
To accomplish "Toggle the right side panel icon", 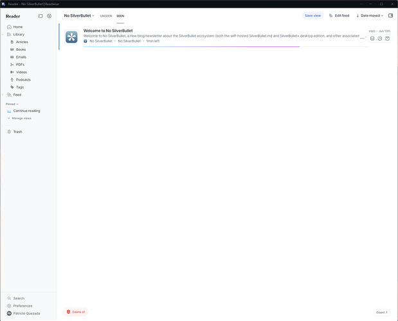I will click(x=391, y=15).
